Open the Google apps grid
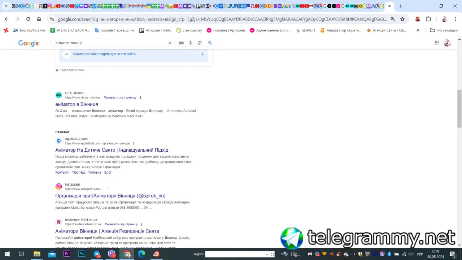Screen dimensions: 462x260 (x=436, y=43)
